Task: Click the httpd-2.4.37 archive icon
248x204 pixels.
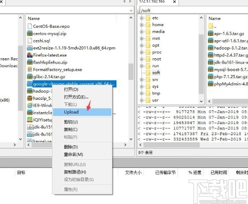Action: coord(211,55)
